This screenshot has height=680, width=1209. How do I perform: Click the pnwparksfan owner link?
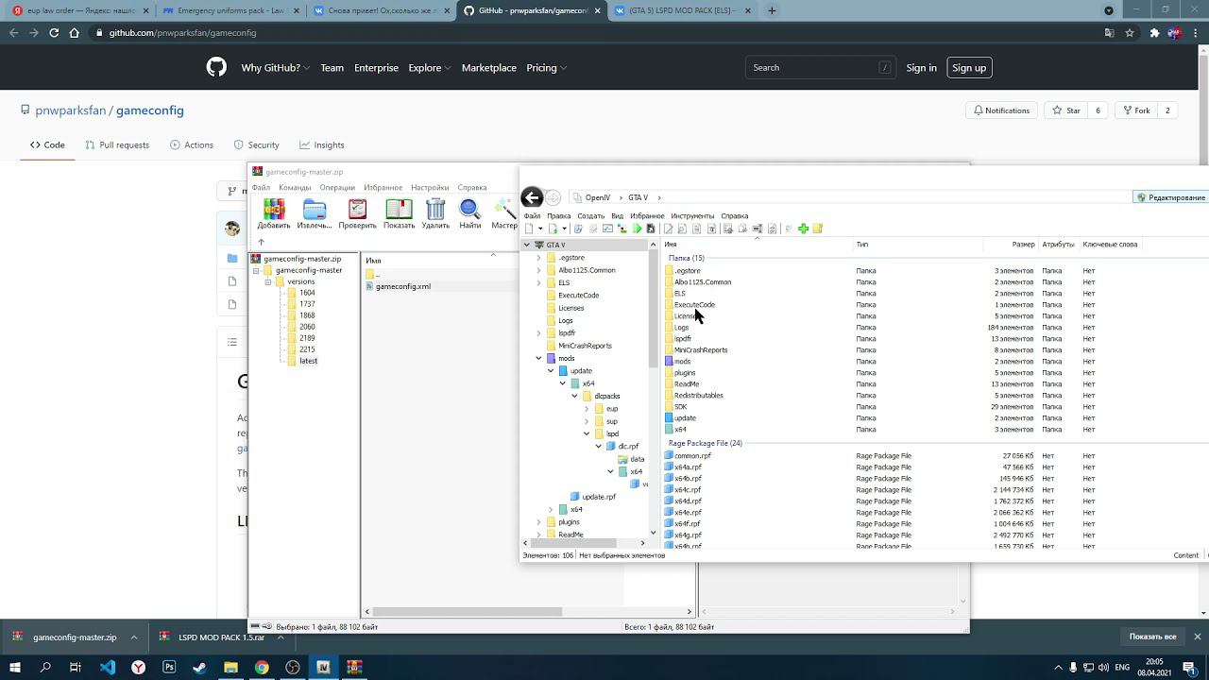coord(71,110)
